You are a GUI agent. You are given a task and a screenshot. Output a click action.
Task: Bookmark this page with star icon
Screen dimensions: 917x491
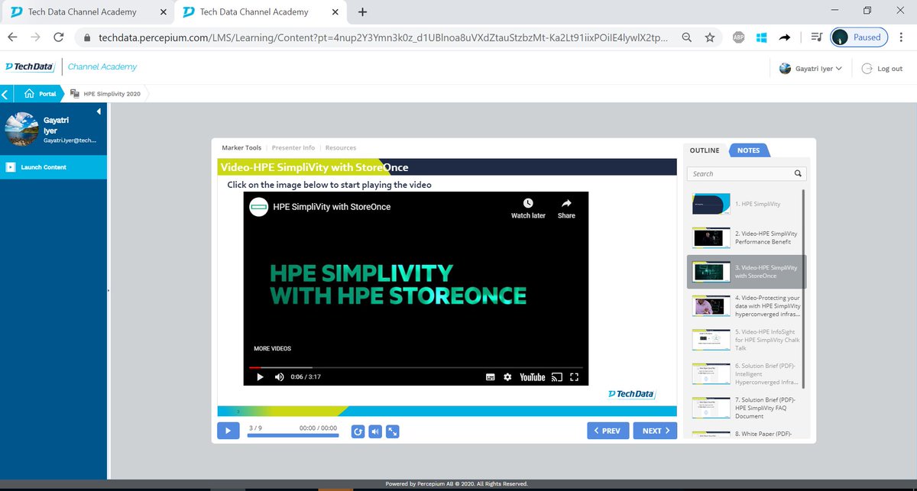tap(710, 37)
